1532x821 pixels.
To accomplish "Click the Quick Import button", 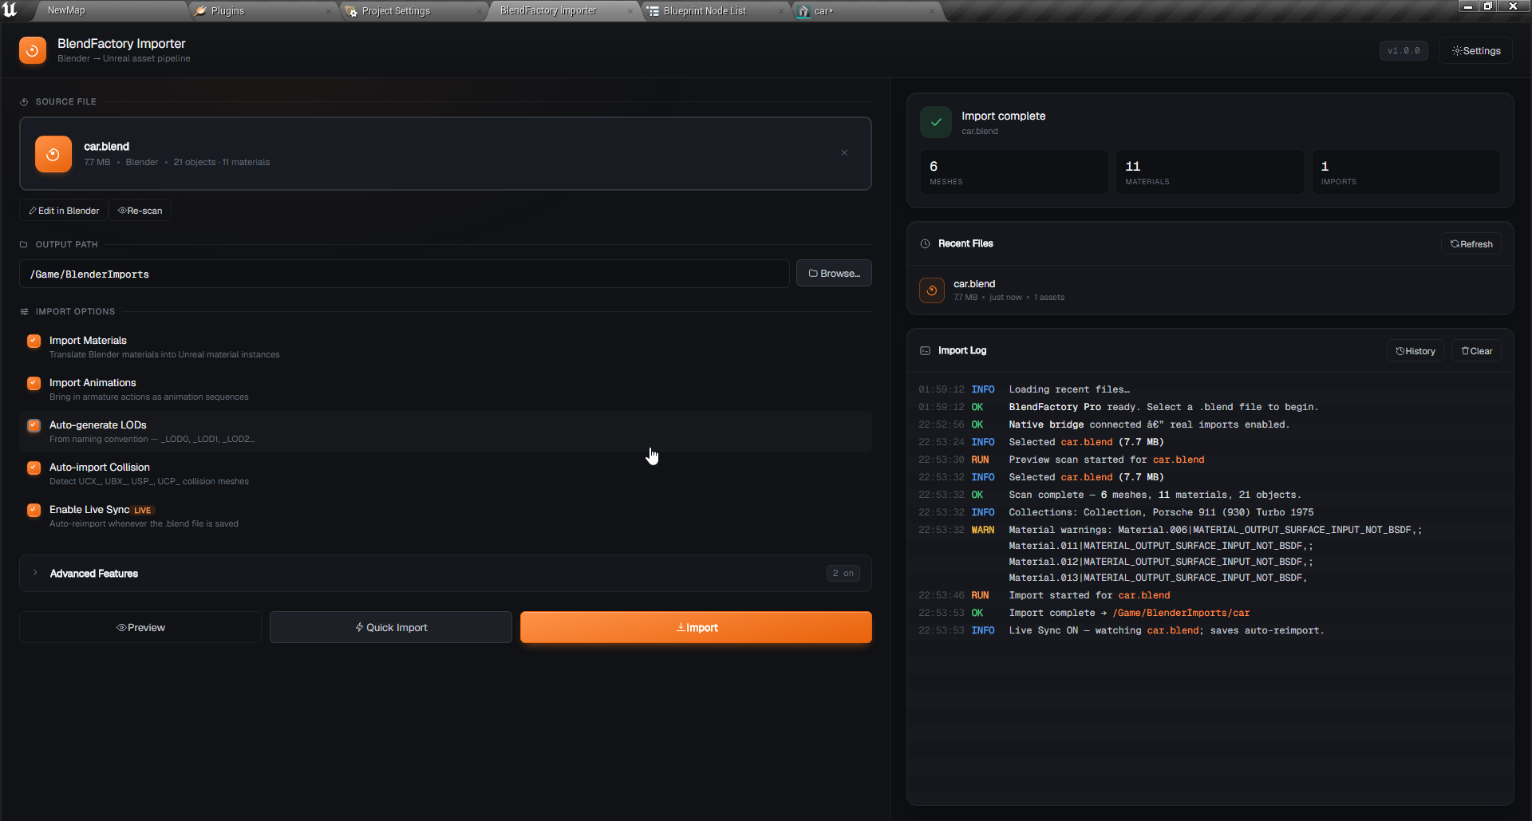I will coord(391,628).
